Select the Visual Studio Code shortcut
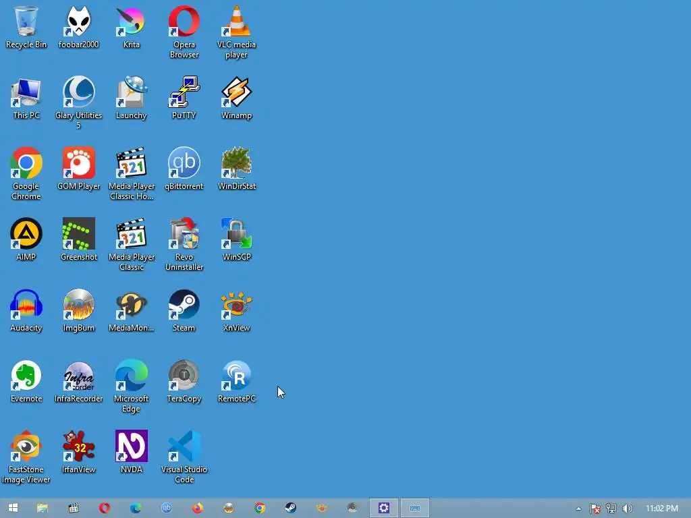 (x=184, y=457)
